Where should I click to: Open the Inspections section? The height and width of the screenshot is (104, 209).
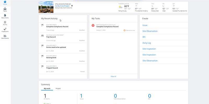tap(5, 30)
